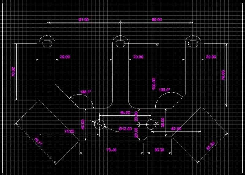This screenshot has height=175, width=245.
Task: Click the 135.1° angle dimension
Action: [86, 91]
